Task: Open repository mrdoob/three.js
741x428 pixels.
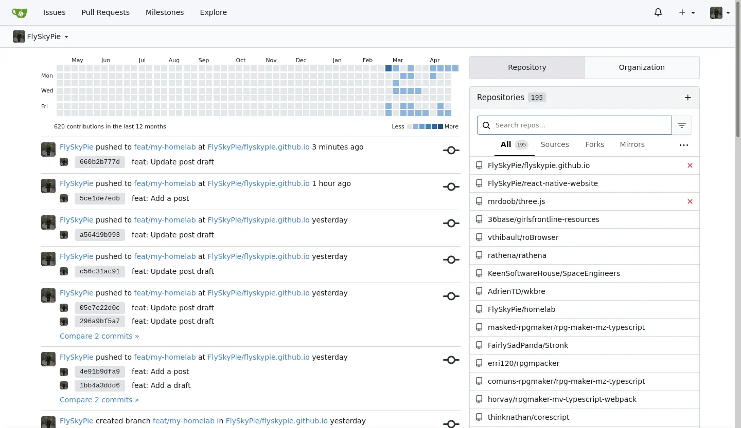Action: coord(516,201)
